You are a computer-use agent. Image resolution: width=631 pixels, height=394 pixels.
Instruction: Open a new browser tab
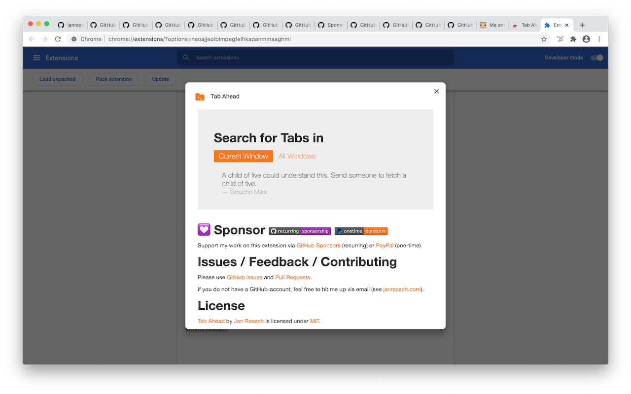click(x=582, y=25)
